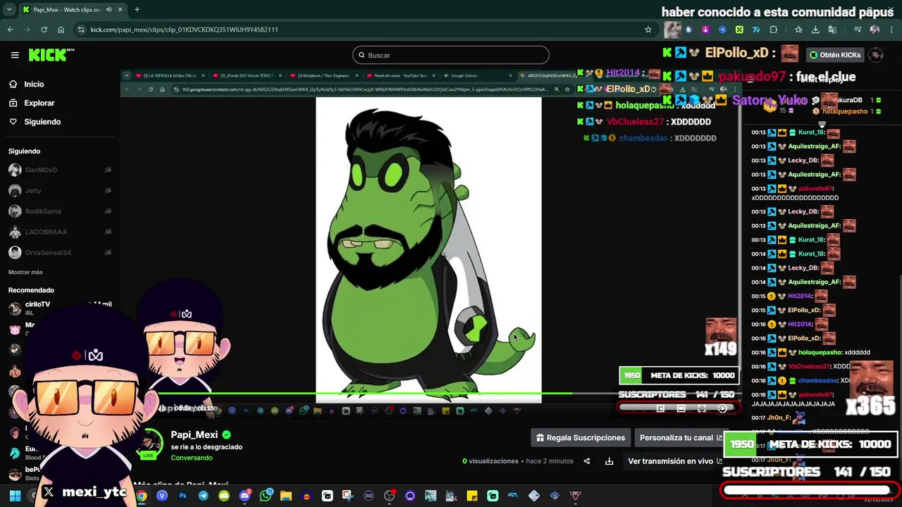Open followed channel RodikSama
902x507 pixels.
click(x=60, y=211)
